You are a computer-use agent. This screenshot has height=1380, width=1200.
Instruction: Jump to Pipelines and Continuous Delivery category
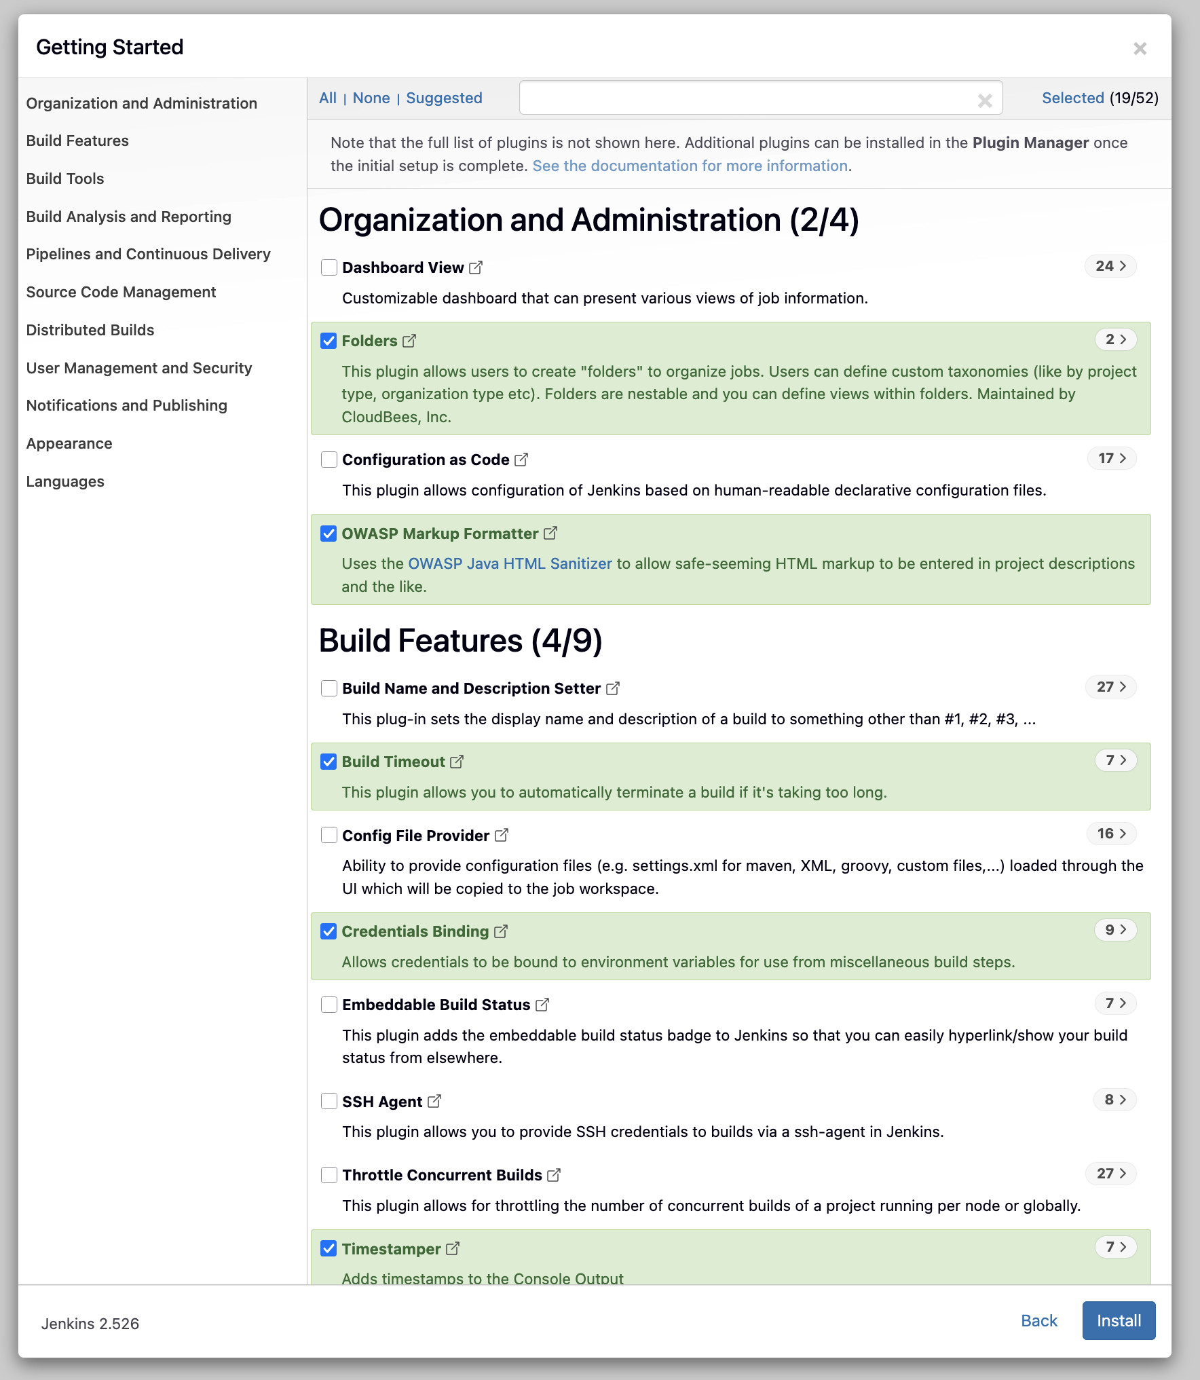coord(148,254)
